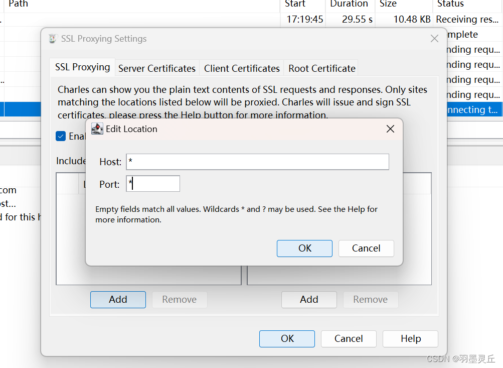This screenshot has height=368, width=503.
Task: Add a location to the Include list
Action: click(x=118, y=299)
